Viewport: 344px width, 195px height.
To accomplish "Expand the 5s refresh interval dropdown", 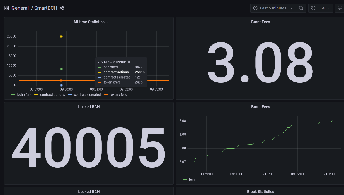I will tap(325, 8).
